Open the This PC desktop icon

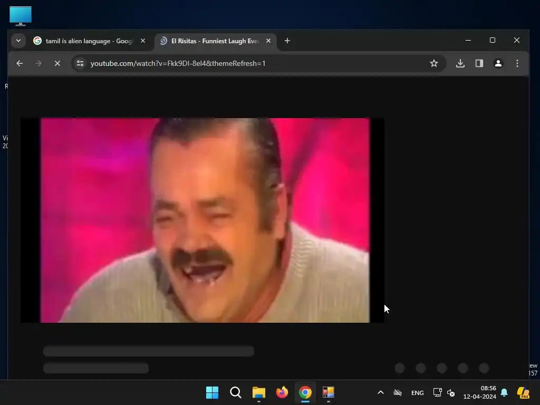point(21,16)
